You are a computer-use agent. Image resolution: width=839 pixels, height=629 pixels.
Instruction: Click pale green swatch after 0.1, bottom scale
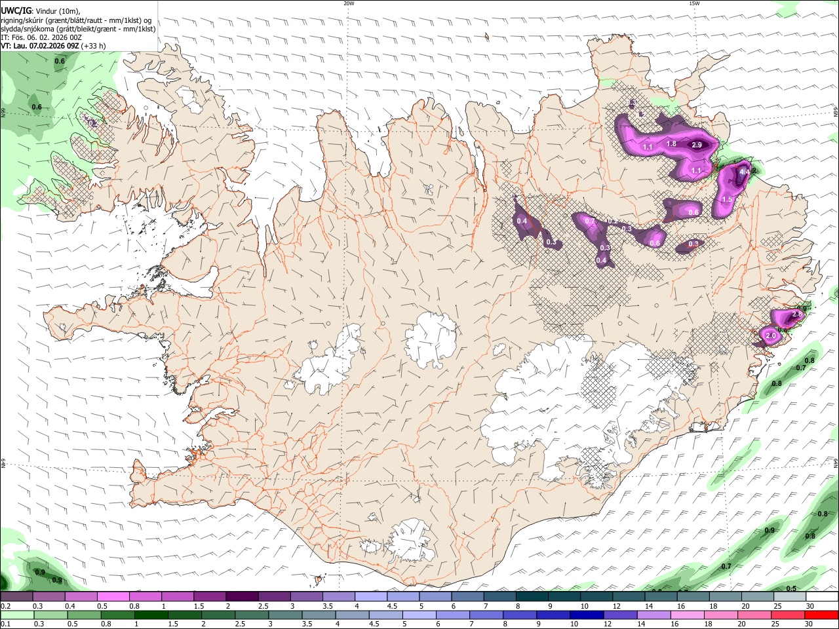coord(16,615)
